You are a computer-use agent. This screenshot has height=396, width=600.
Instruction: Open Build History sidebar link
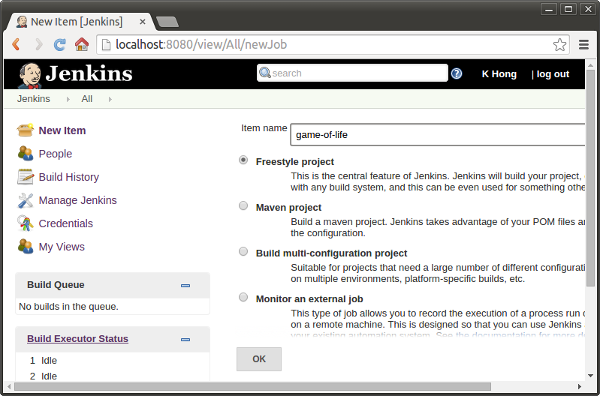point(69,177)
